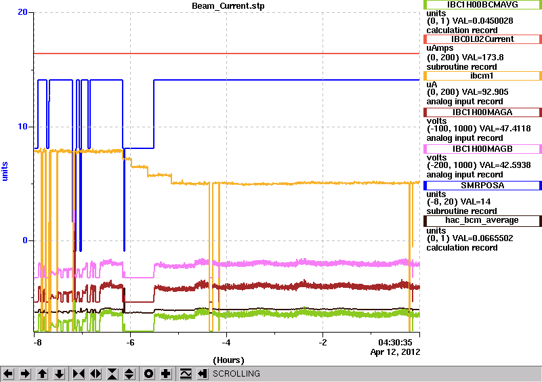Click the VAL=0.0450028 reading
Screen dimensions: 542x382
[x=482, y=21]
